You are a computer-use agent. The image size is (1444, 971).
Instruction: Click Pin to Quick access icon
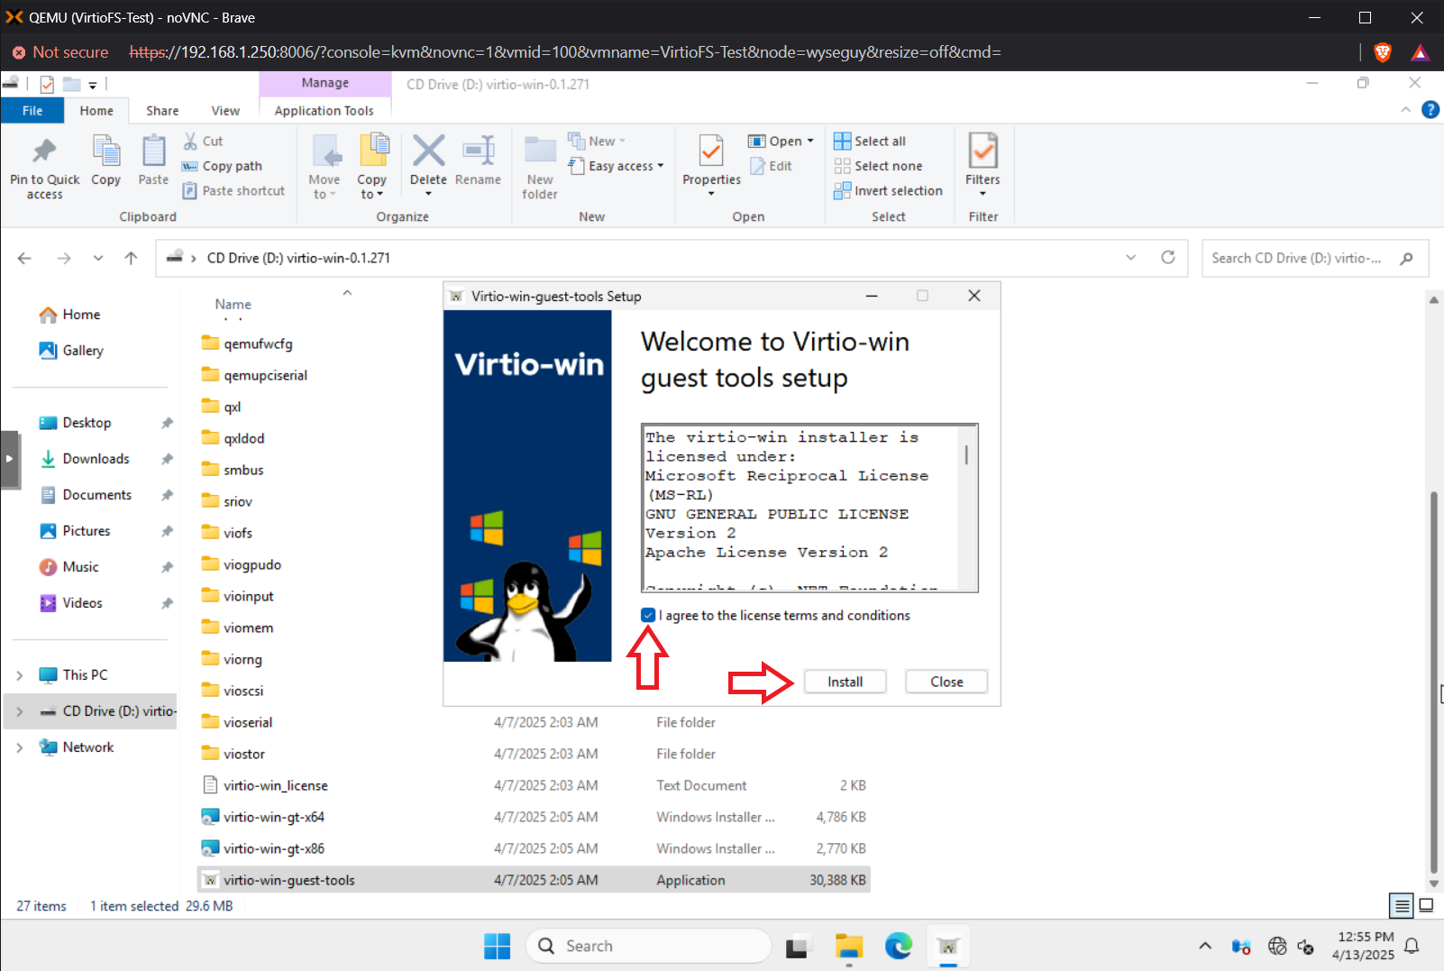click(x=44, y=150)
